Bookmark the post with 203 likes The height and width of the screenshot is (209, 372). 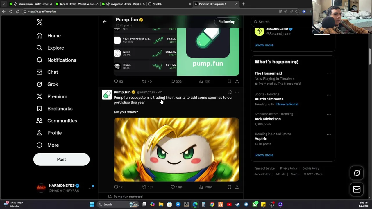229,82
